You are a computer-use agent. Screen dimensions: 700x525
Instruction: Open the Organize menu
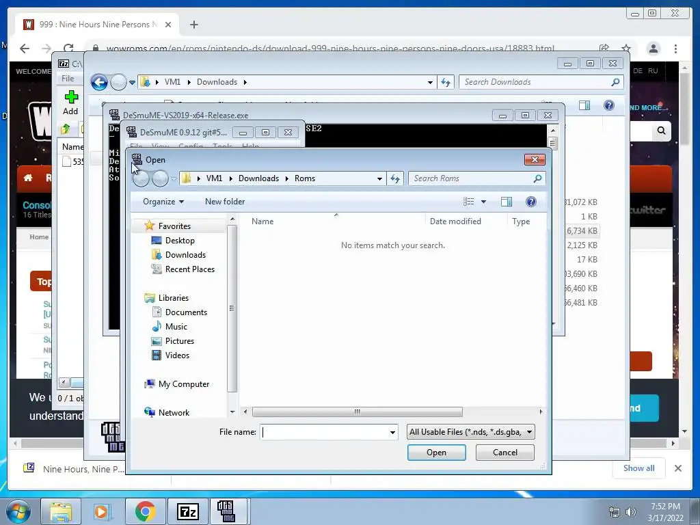click(163, 202)
